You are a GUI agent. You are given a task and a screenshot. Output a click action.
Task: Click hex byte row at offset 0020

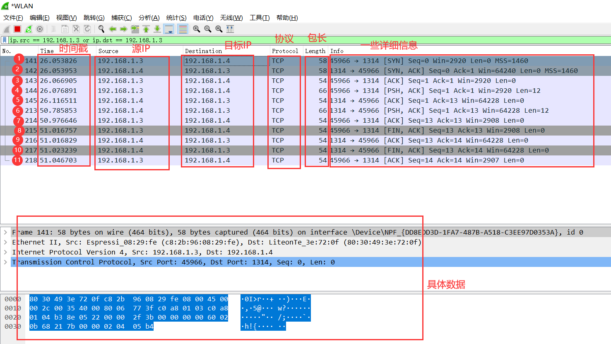click(x=129, y=317)
